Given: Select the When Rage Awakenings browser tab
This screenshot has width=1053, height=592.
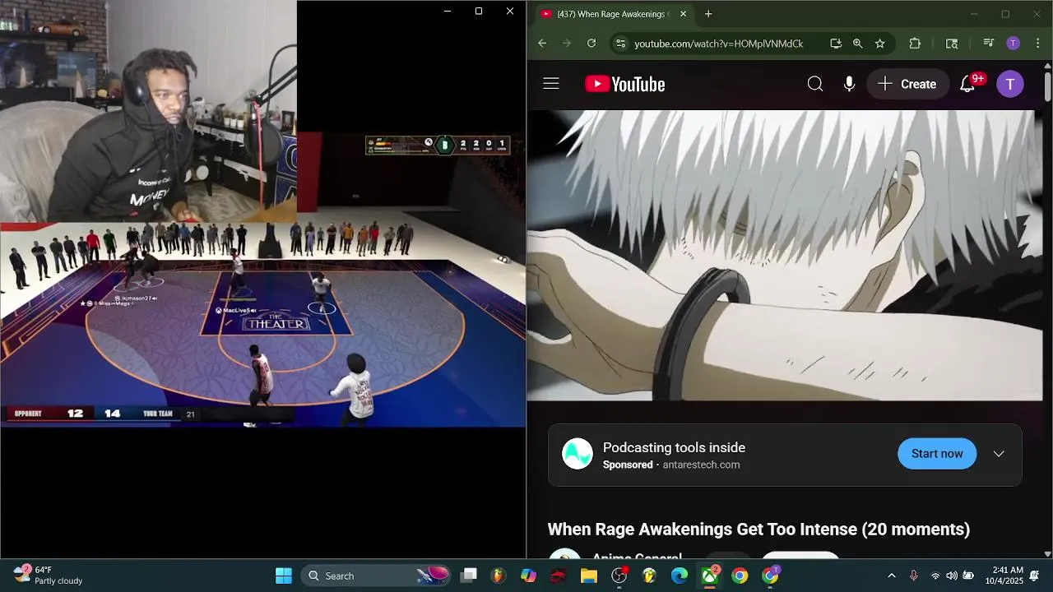Looking at the screenshot, I should pos(613,14).
